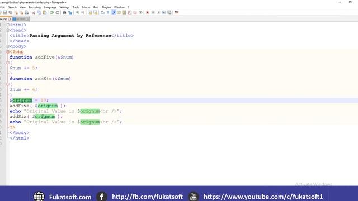Open the Macro menu

86,7
